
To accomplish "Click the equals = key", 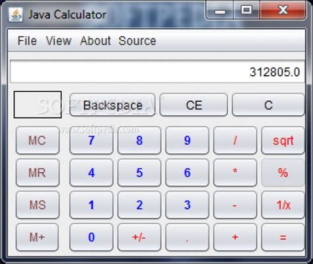I will point(283,237).
